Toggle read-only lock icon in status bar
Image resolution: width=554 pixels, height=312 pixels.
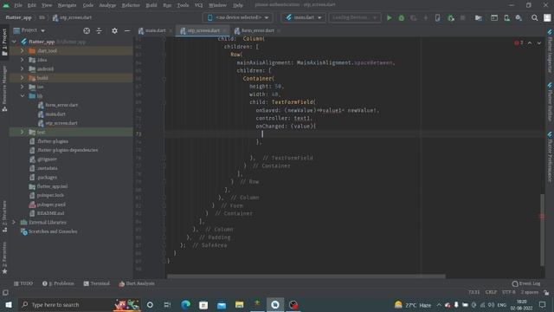point(546,292)
